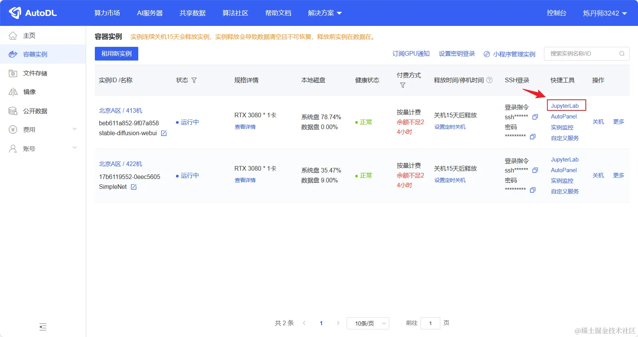
Task: Open the 炼丹师3242 user menu
Action: 605,13
